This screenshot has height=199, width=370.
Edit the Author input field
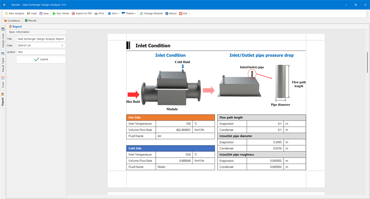tap(41, 52)
